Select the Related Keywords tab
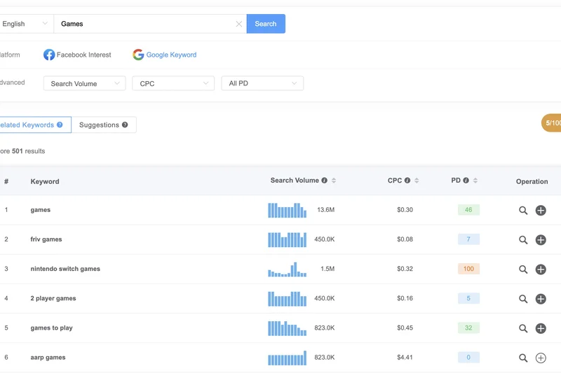The width and height of the screenshot is (561, 373). [32, 125]
